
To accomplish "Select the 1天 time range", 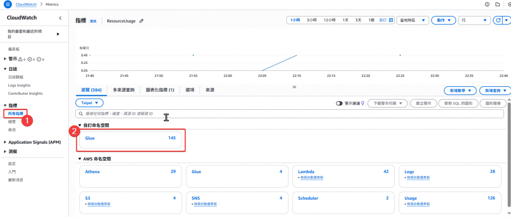I will (345, 20).
